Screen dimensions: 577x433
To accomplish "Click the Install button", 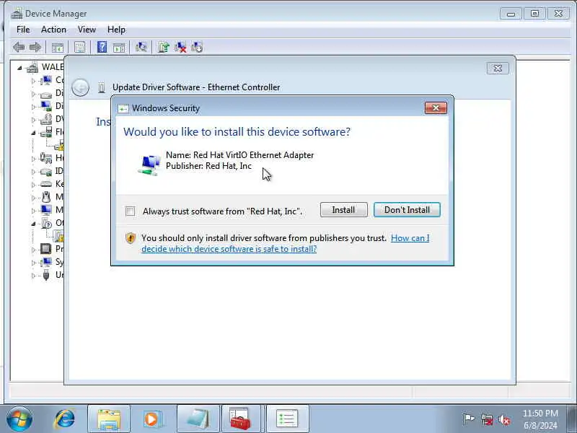I will [x=344, y=210].
